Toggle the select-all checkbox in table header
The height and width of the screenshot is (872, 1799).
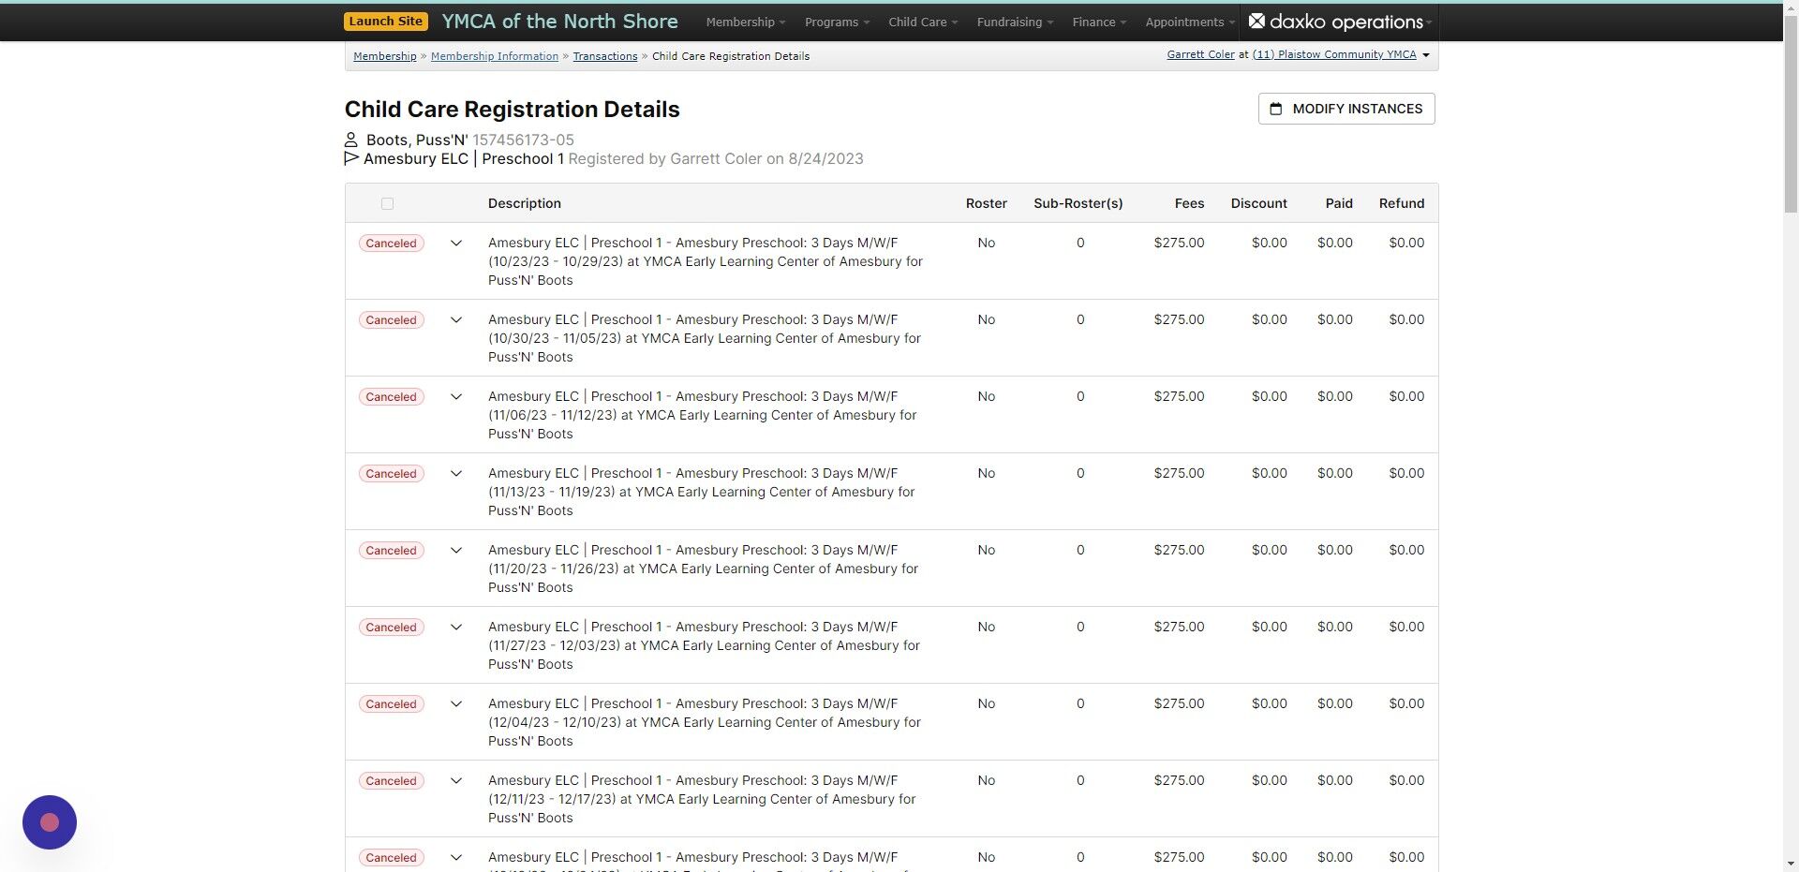click(x=387, y=203)
